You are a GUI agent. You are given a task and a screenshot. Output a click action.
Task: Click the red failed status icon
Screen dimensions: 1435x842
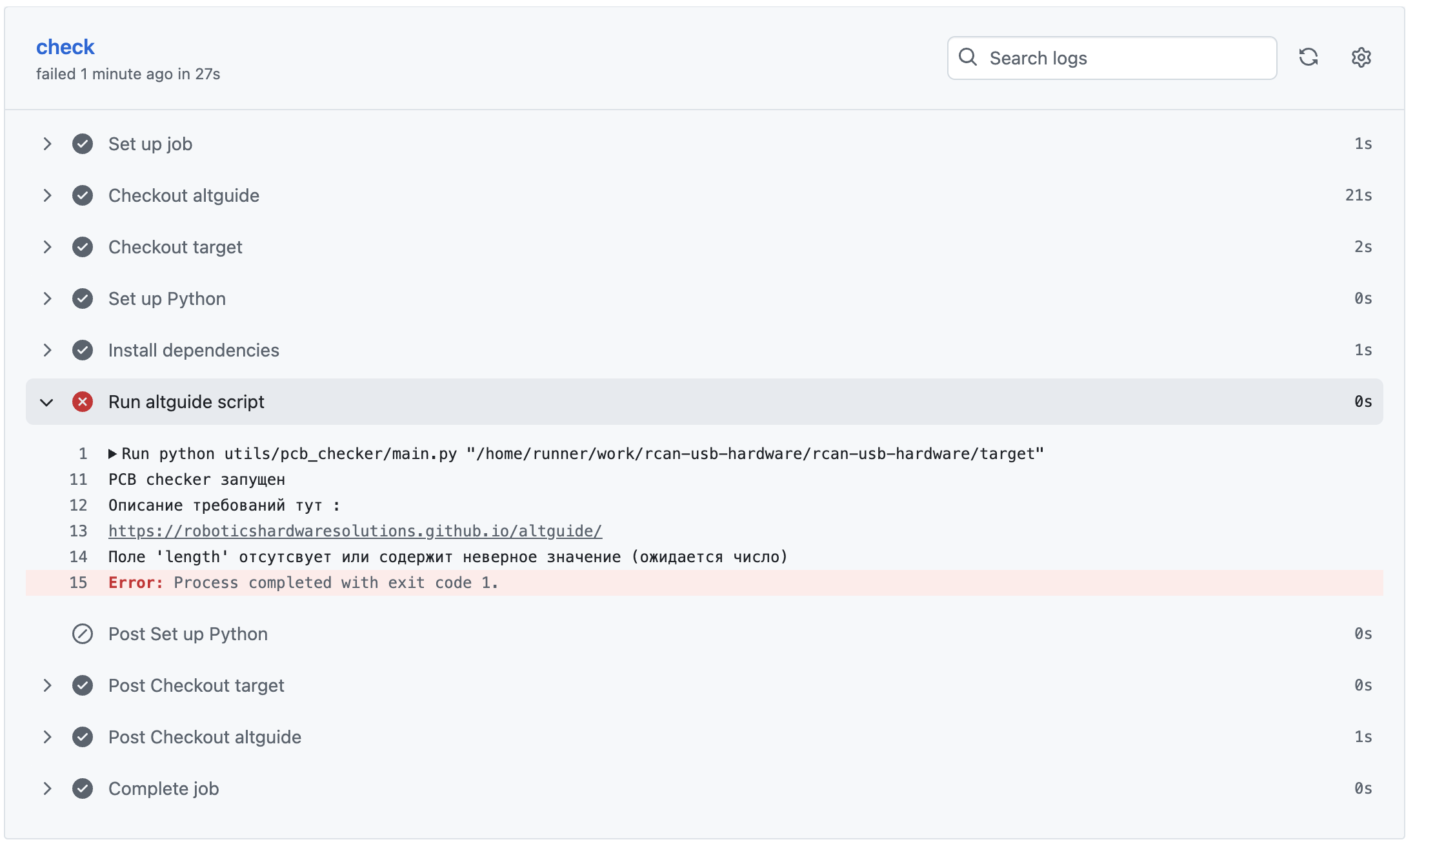pos(83,402)
